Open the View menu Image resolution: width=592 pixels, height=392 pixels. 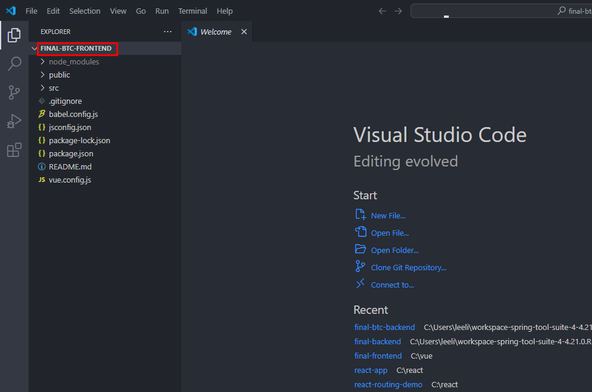[118, 11]
